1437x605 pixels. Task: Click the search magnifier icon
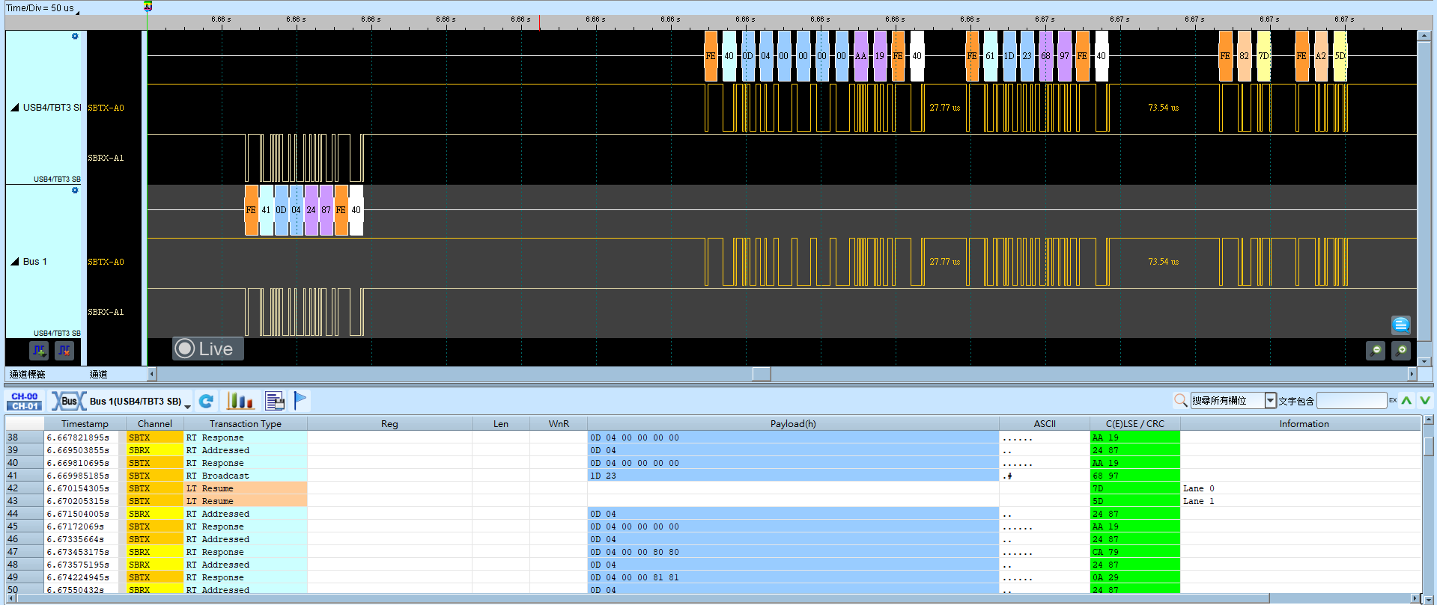click(1180, 401)
